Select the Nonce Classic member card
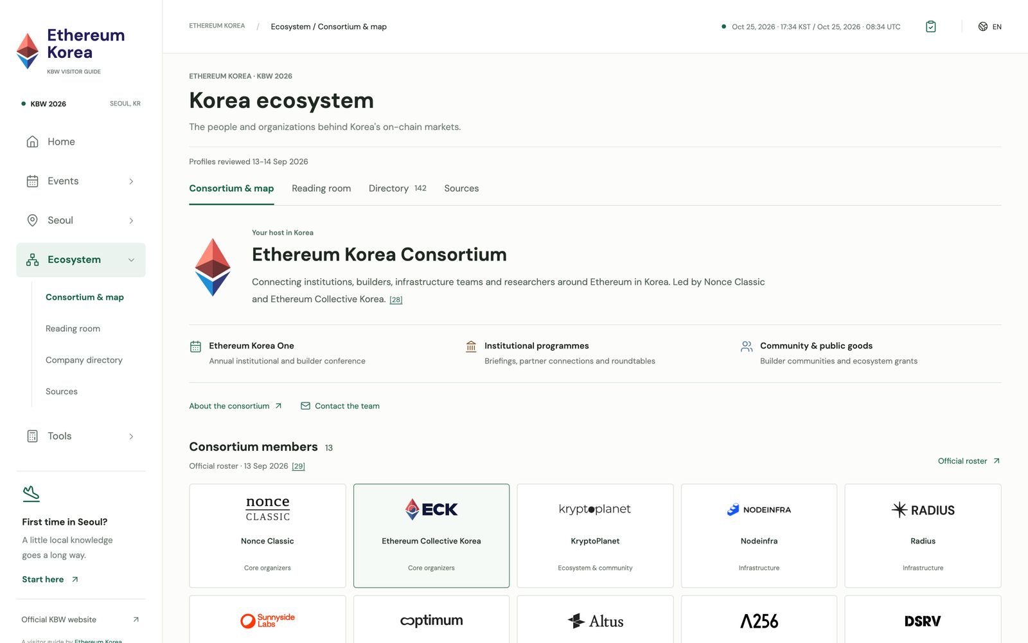This screenshot has height=643, width=1028. click(267, 536)
